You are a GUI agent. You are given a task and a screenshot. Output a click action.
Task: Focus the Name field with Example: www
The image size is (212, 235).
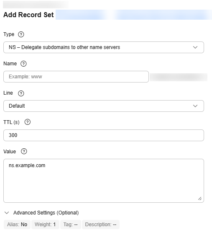76,77
